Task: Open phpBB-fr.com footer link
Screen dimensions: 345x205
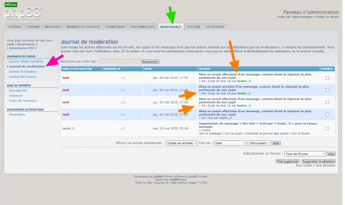Action: [x=178, y=180]
